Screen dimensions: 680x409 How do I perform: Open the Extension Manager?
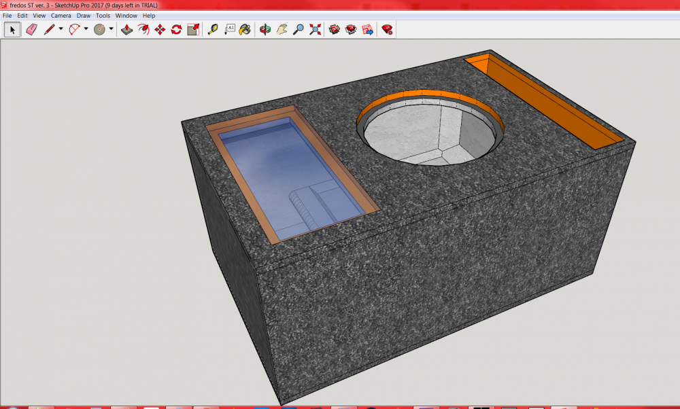point(387,29)
